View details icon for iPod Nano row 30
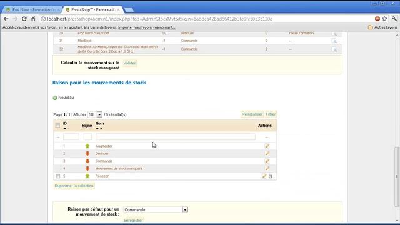 click(334, 34)
